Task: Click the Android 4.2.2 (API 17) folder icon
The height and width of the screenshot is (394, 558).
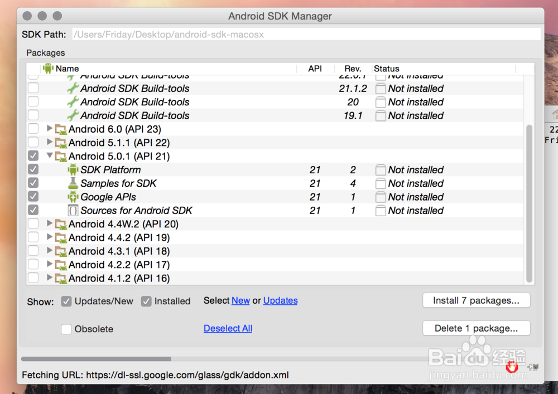Action: tap(61, 265)
